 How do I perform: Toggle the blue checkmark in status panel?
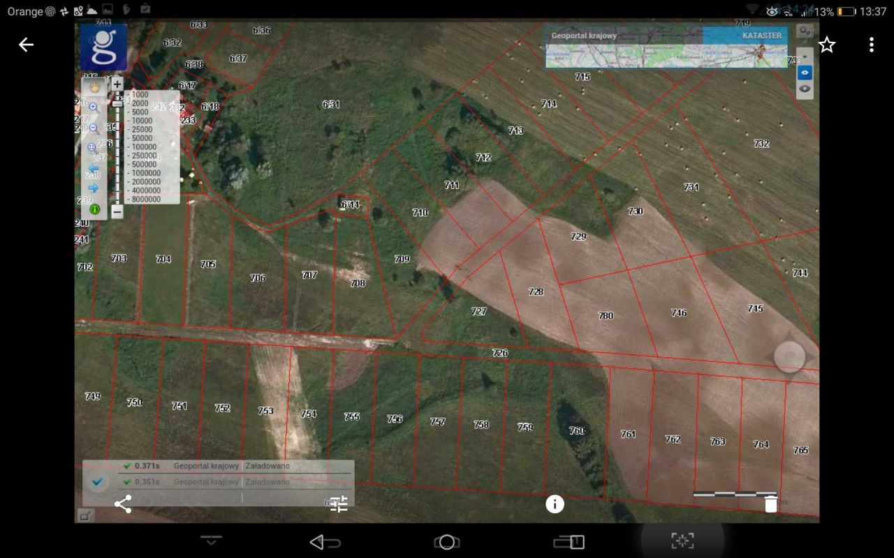(x=98, y=481)
